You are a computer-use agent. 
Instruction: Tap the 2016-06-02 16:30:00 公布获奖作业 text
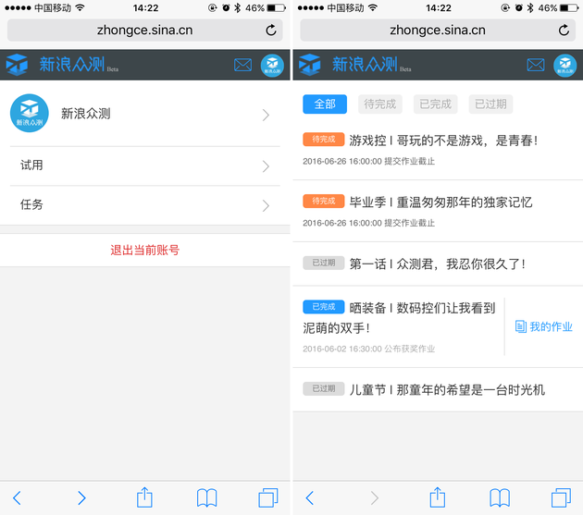pos(368,349)
